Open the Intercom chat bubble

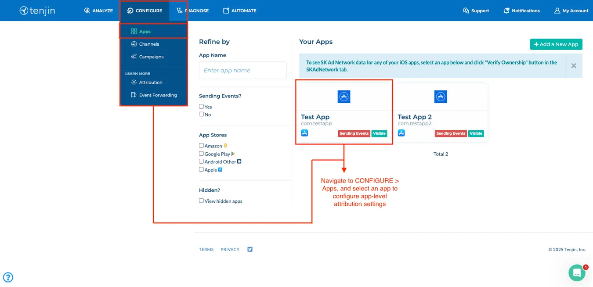577,273
